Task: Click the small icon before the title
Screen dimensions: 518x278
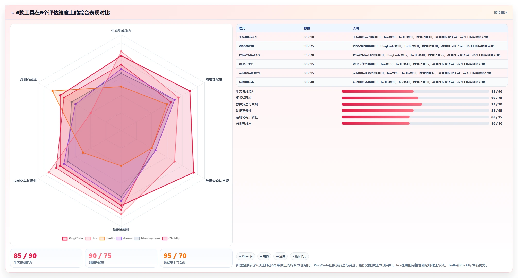Action: 12,13
